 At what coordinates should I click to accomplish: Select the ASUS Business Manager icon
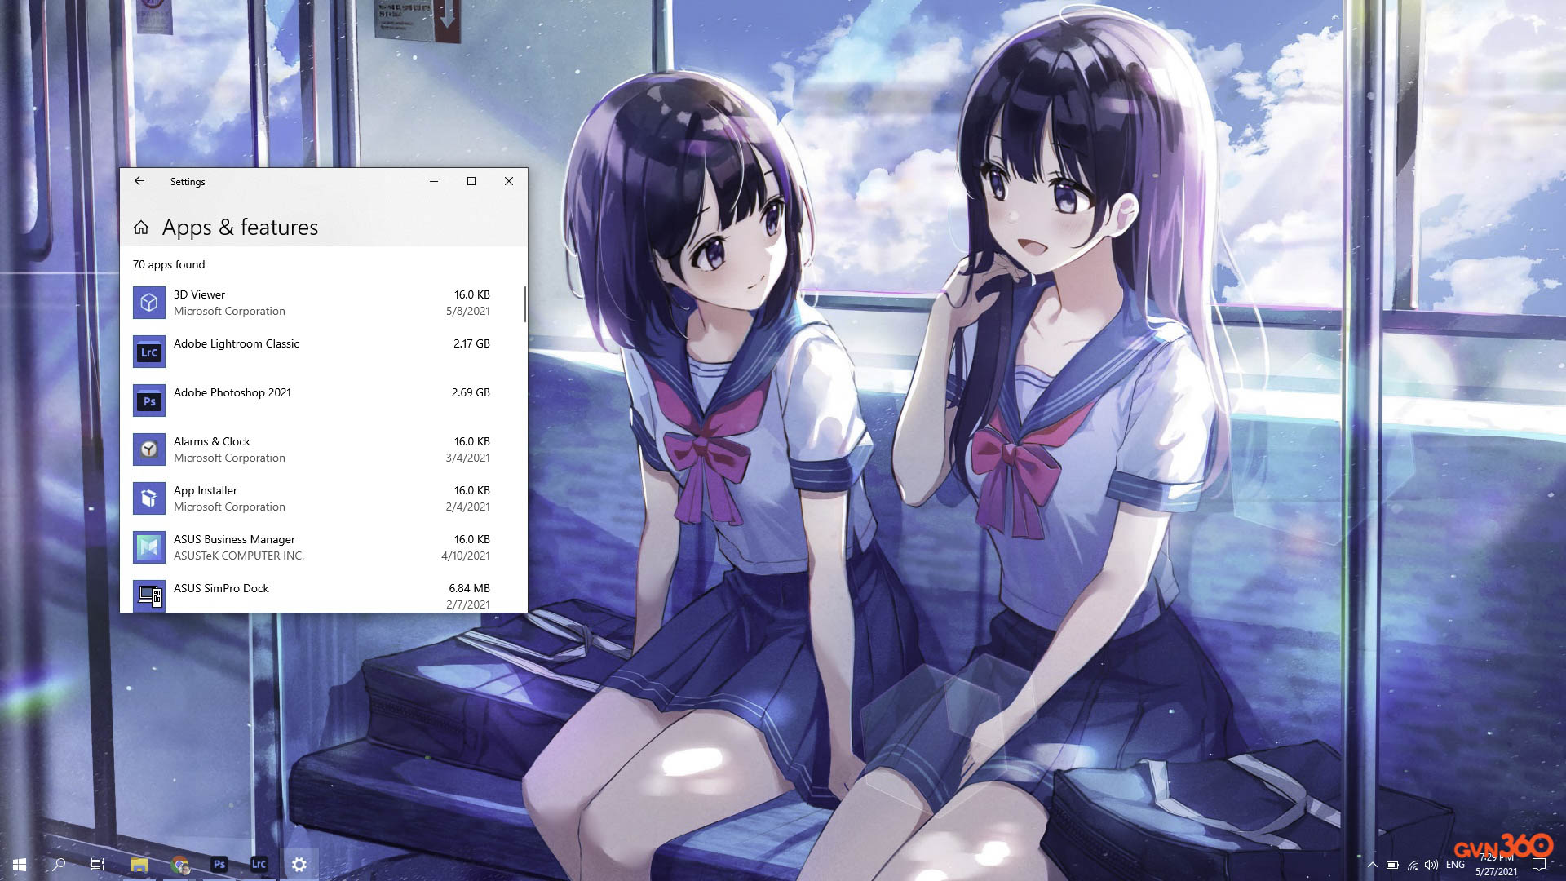point(149,547)
